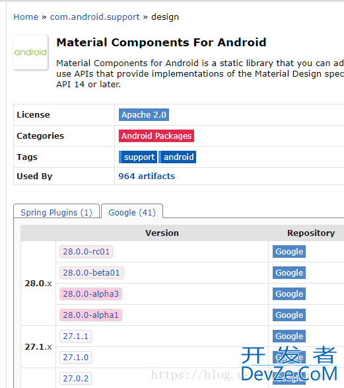Screen dimensions: 344x388
Task: Click the Apache 2.0 license badge
Action: (x=144, y=115)
